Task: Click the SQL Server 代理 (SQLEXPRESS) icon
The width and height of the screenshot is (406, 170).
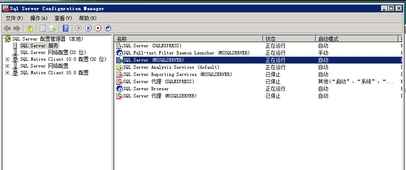Action: tap(119, 82)
